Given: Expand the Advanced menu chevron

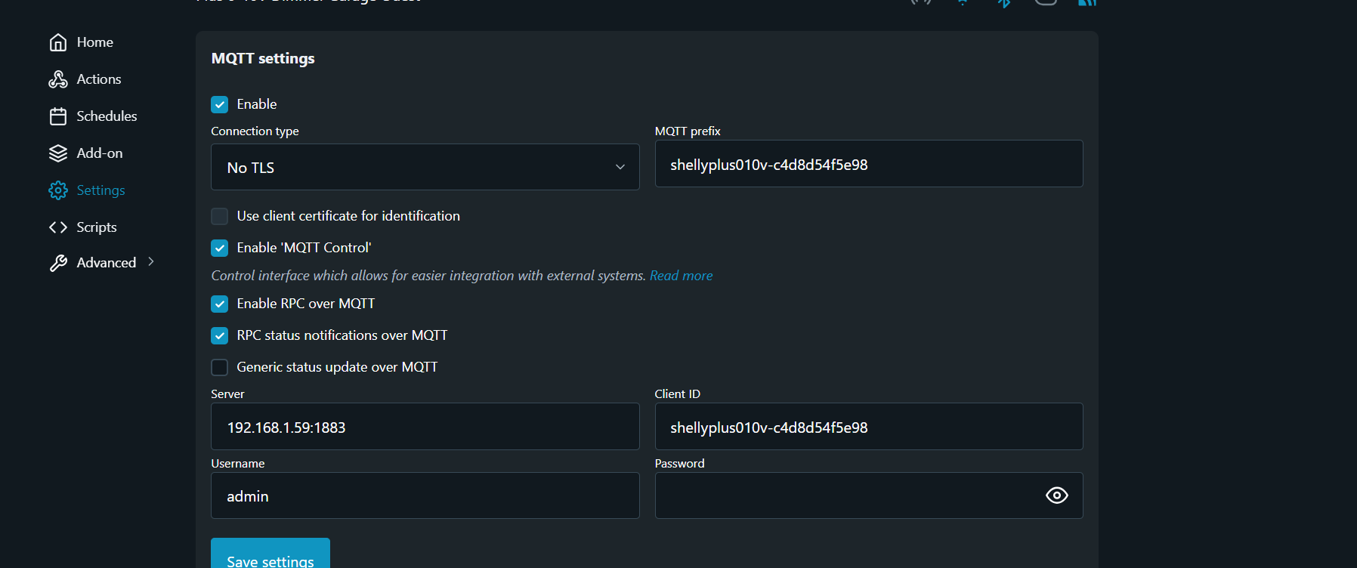Looking at the screenshot, I should 151,261.
